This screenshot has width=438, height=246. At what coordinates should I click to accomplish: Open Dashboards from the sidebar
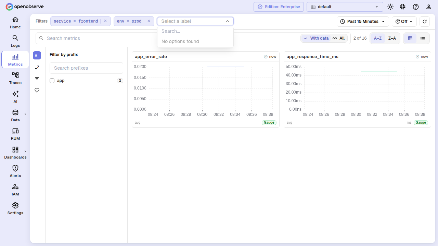pos(15,152)
